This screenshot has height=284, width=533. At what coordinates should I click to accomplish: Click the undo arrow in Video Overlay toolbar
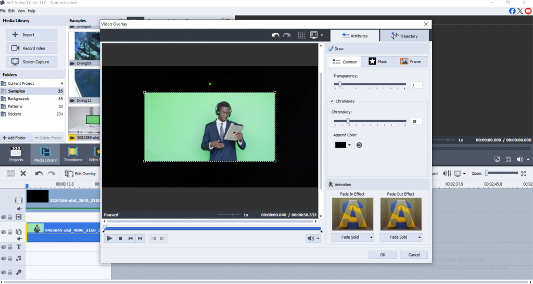tap(276, 35)
